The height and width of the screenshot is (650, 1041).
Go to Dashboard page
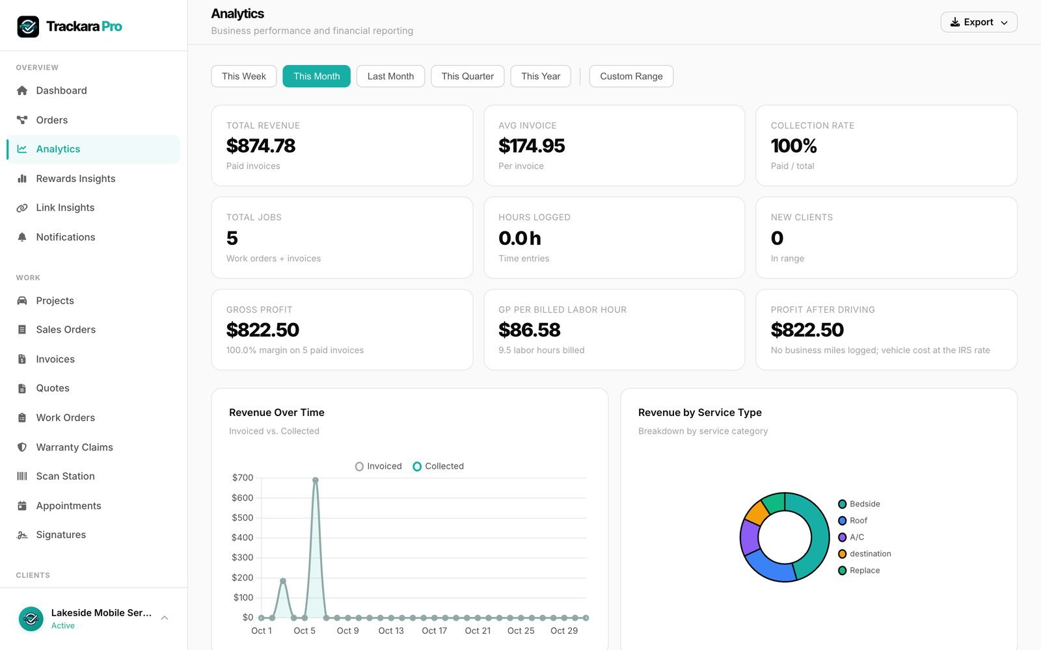[93, 90]
